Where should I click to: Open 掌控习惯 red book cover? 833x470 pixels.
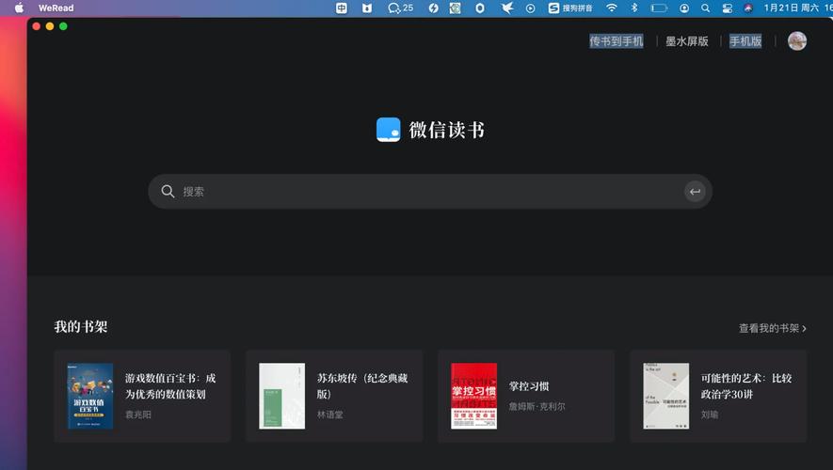tap(473, 396)
